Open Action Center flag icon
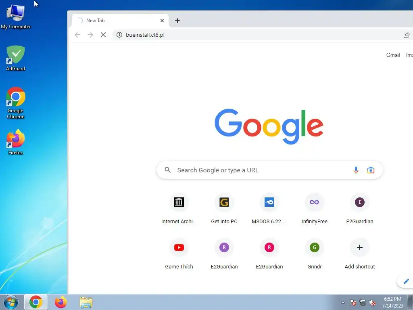Viewport: 413px width, 310px height. (353, 302)
